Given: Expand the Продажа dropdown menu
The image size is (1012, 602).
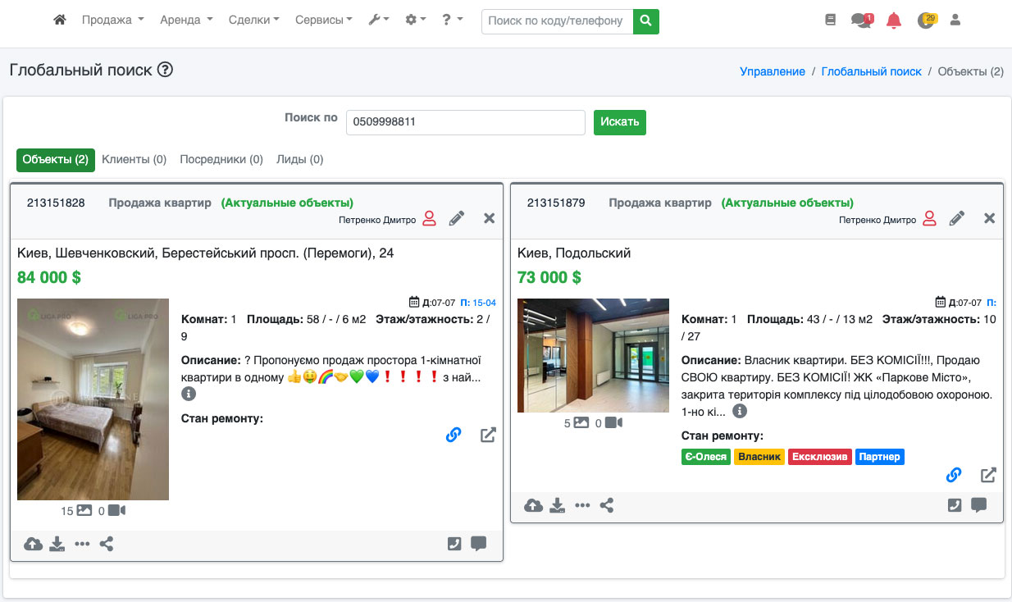Looking at the screenshot, I should point(112,20).
